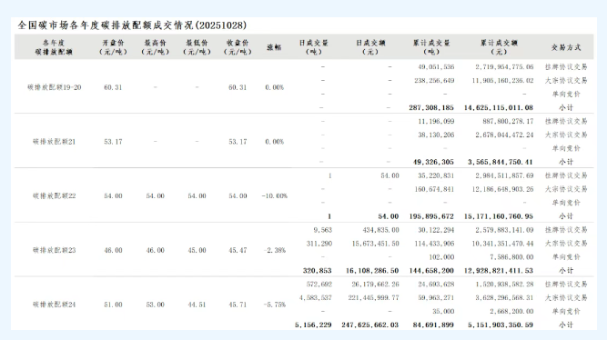607x340 pixels.
Task: Click cumulative volume value 38,130,206
Action: (436, 135)
